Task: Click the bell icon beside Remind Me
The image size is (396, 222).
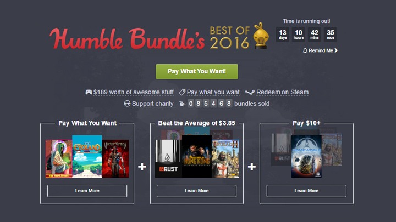Action: pyautogui.click(x=305, y=50)
